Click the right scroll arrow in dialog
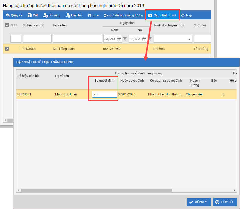This screenshot has width=240, height=209. [235, 190]
